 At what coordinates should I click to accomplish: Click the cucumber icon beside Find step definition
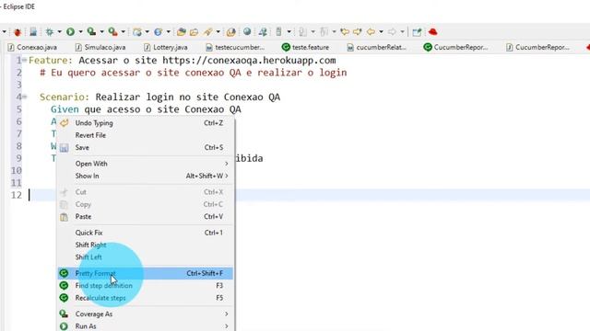[x=64, y=286]
